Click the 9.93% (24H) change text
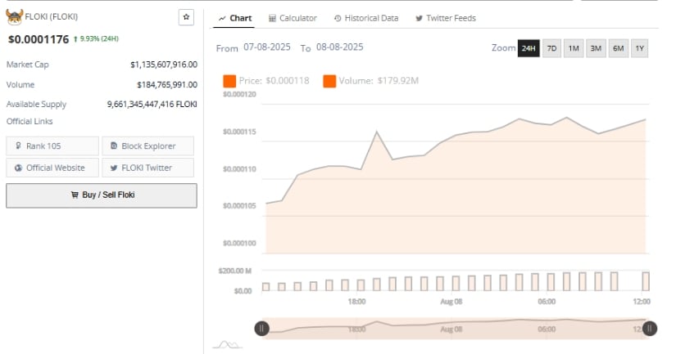This screenshot has height=354, width=676. coord(99,38)
